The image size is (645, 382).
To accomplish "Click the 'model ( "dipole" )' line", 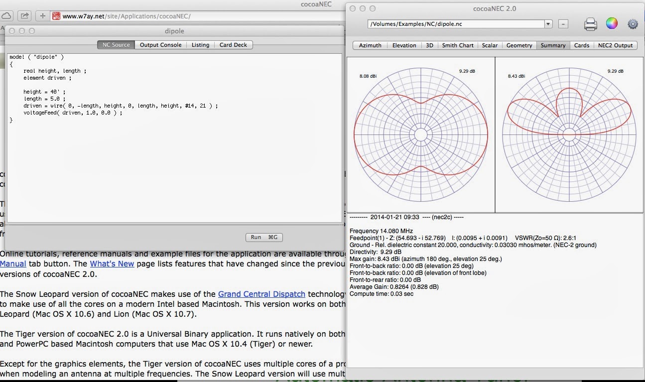I will click(x=36, y=57).
